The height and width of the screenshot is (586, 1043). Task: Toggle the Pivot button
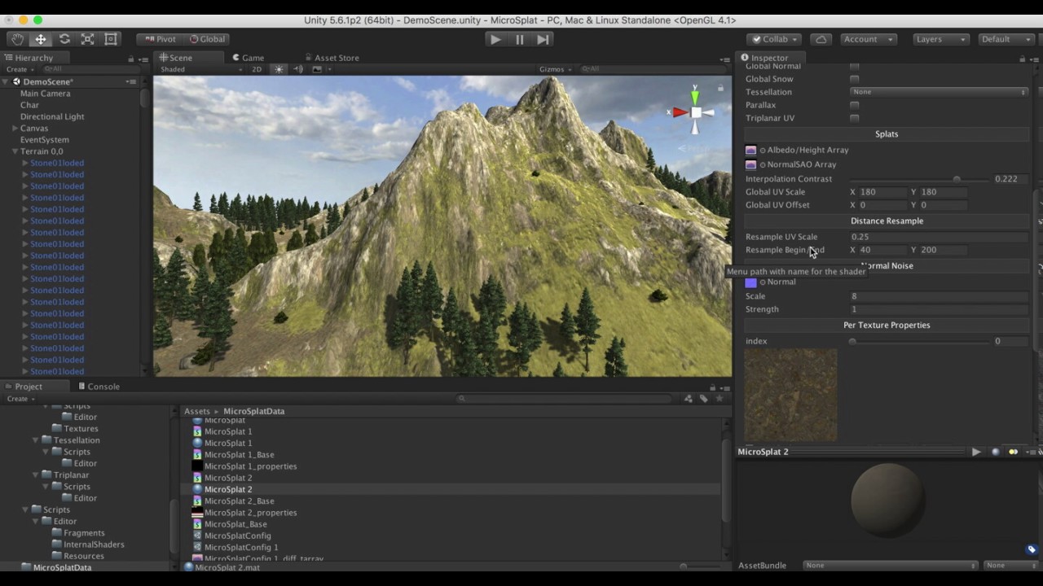click(x=161, y=39)
